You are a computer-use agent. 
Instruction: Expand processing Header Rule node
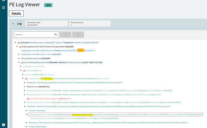point(22,74)
